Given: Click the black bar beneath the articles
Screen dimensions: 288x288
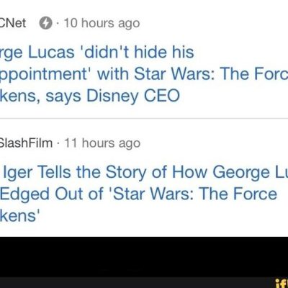Looking at the screenshot, I should (x=144, y=257).
